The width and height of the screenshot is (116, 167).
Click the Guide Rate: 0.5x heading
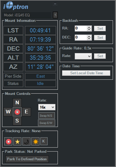(77, 48)
